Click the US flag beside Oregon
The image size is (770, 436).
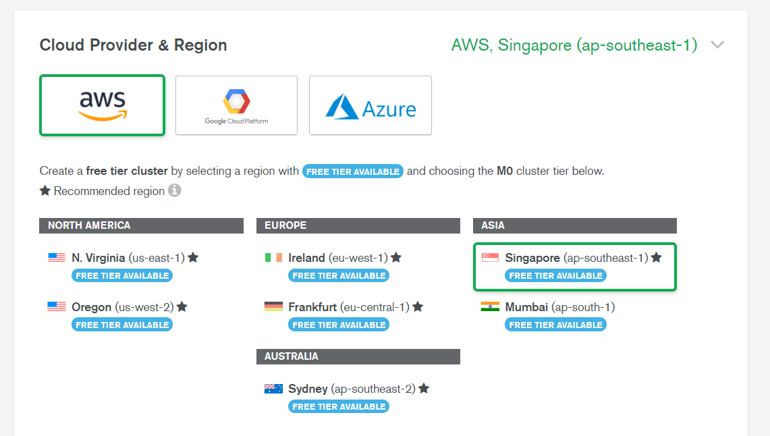[57, 307]
